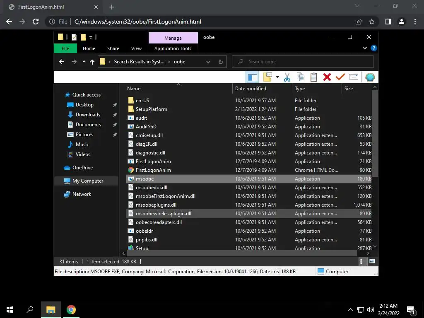Image resolution: width=424 pixels, height=318 pixels.
Task: Select the SetupPlatform folder
Action: coord(249,109)
